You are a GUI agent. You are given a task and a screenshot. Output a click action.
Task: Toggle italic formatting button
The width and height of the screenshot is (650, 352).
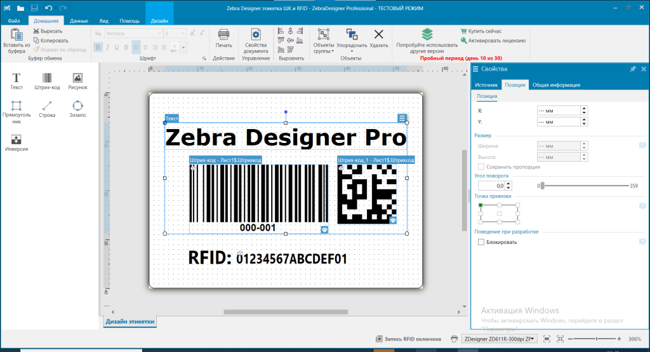[107, 47]
